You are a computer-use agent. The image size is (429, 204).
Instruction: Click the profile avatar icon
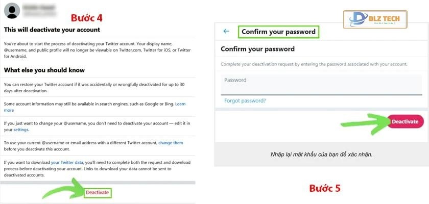[12, 10]
